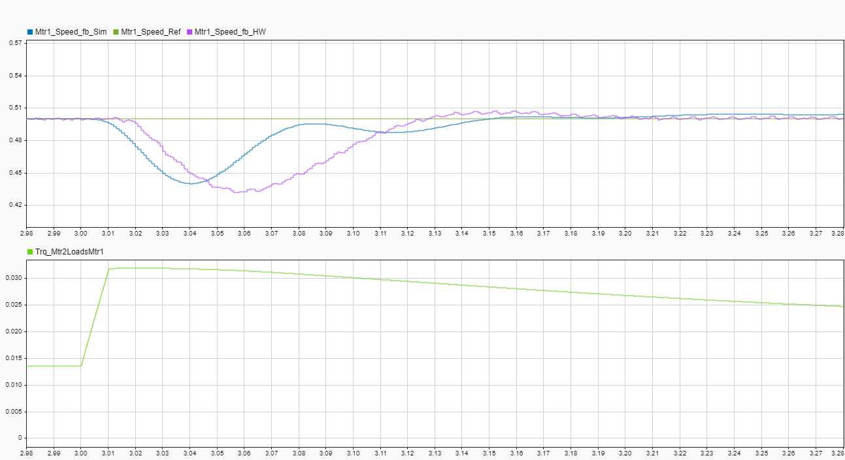Viewport: 845px width, 460px height.
Task: Click the torque curve's peak corner after the ramp
Action: pos(109,268)
